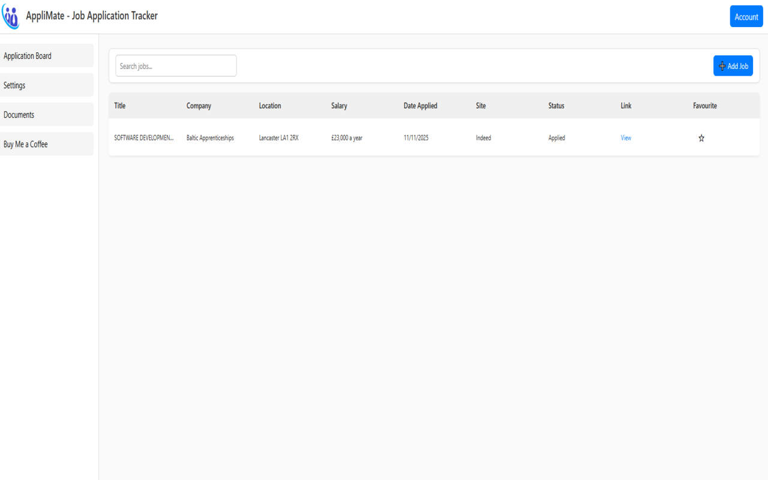Click the plus icon on Add Job
The height and width of the screenshot is (480, 768).
[722, 66]
